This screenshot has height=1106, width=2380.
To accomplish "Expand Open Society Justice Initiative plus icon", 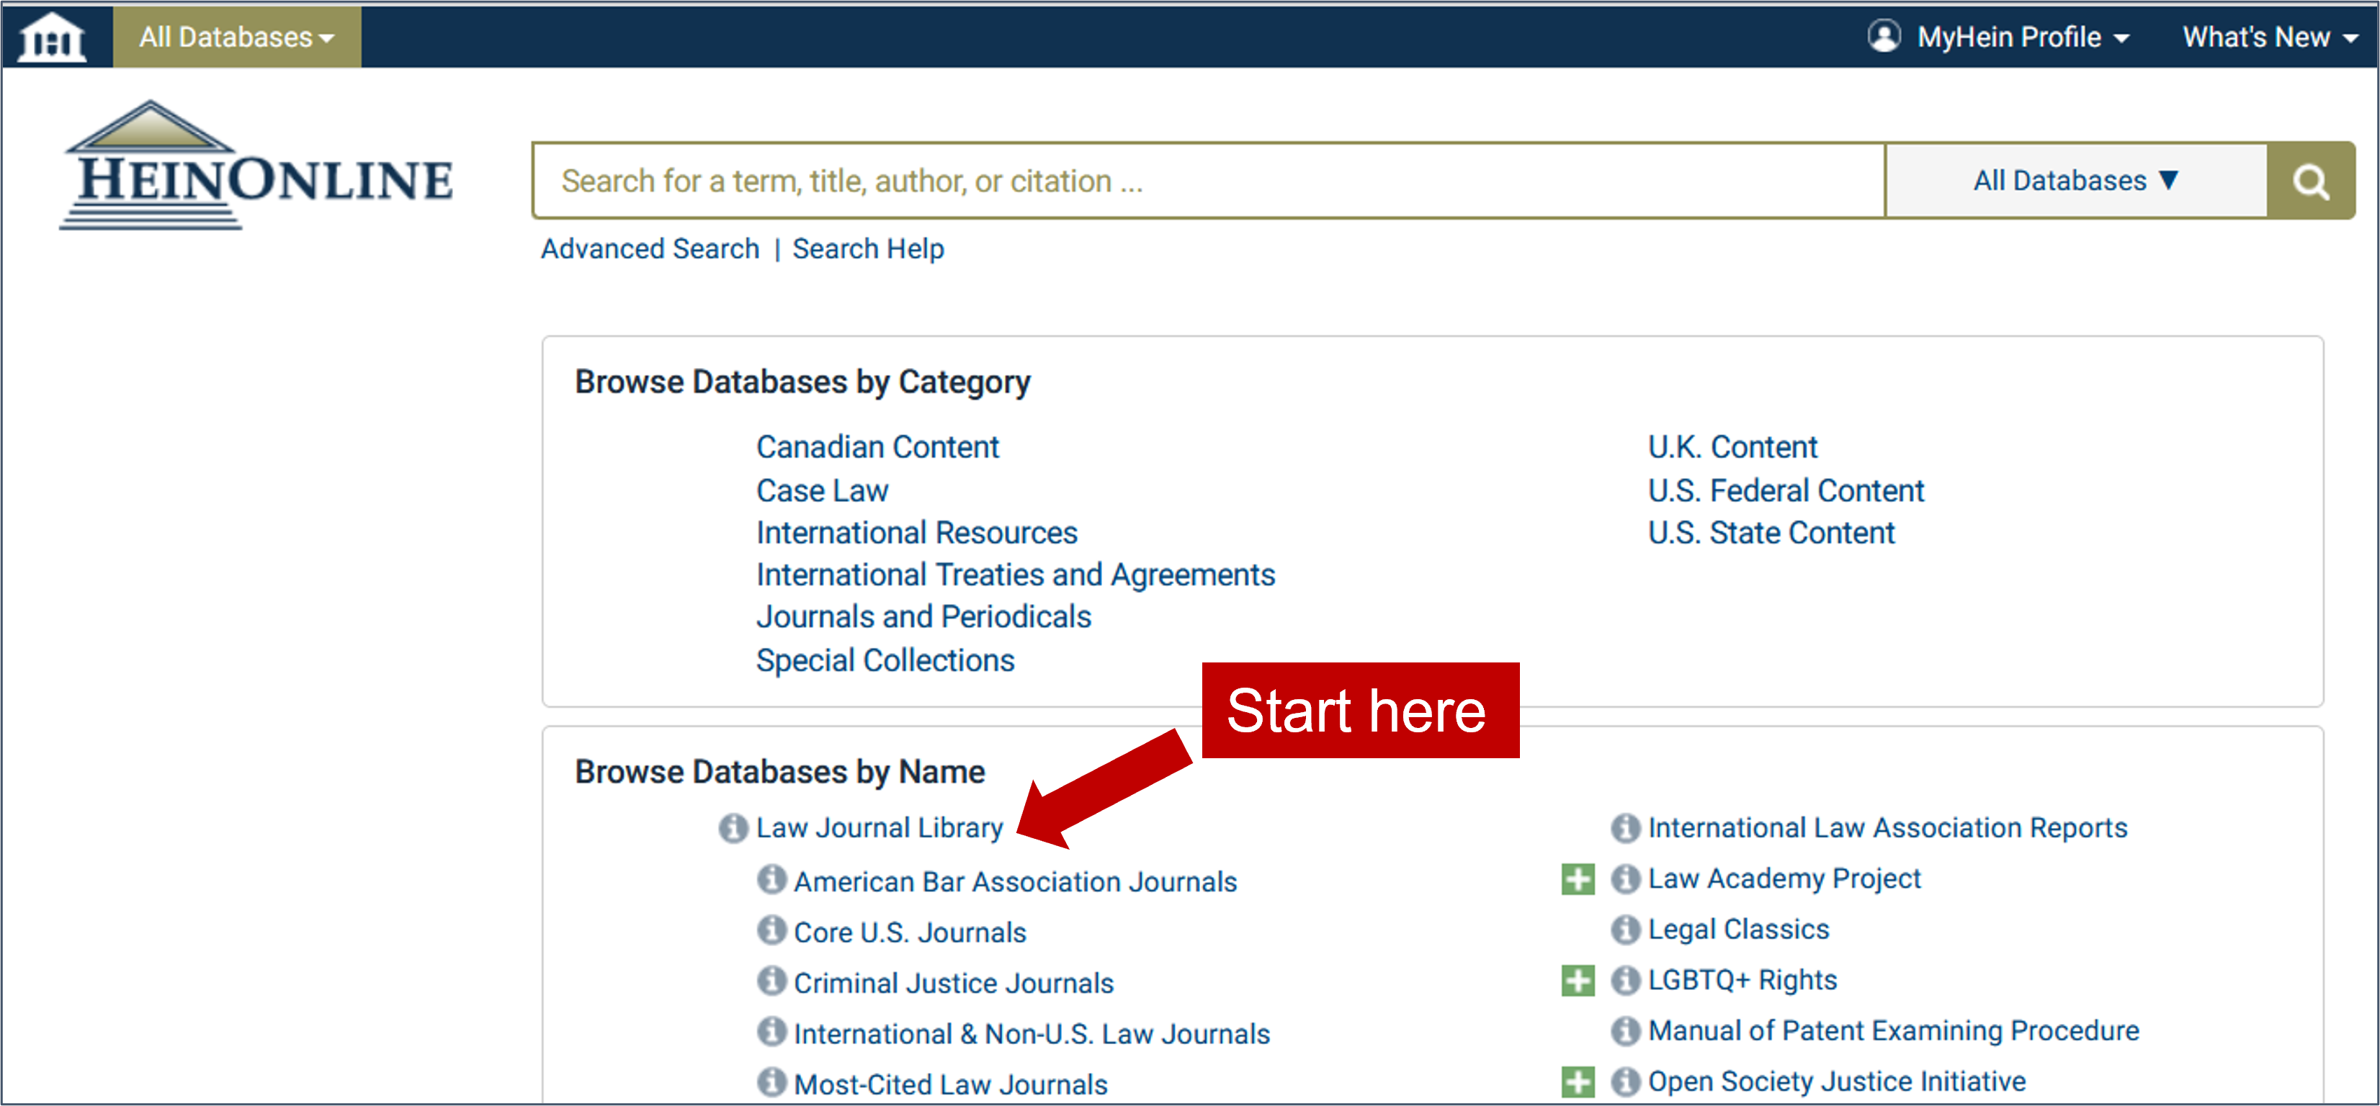I will click(1578, 1082).
